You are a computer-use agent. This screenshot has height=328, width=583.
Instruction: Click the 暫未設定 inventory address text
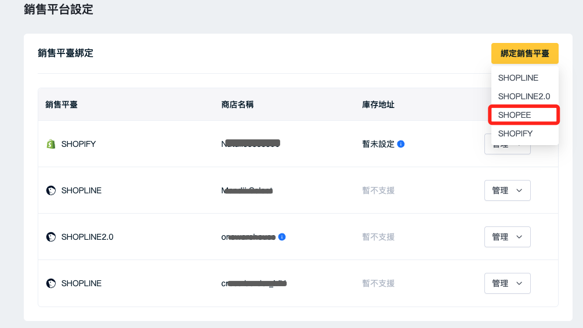(378, 144)
